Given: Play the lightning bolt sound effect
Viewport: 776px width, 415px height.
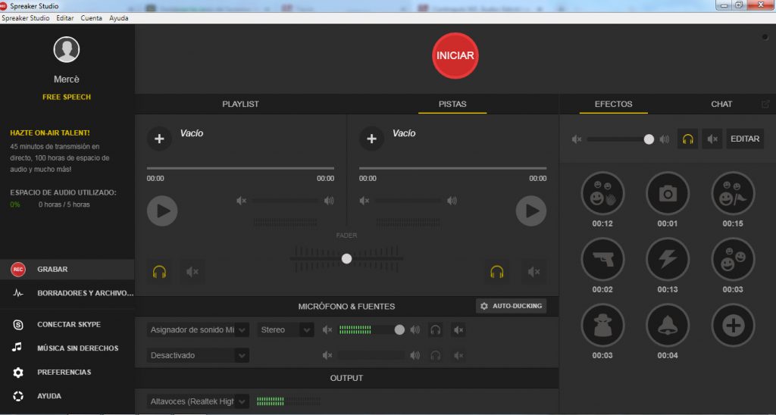Looking at the screenshot, I should [667, 260].
